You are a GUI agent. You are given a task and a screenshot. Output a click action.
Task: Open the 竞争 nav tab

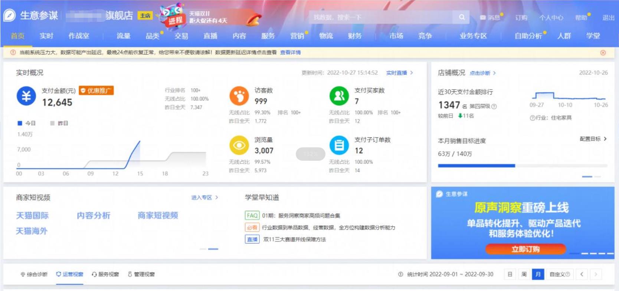[425, 36]
